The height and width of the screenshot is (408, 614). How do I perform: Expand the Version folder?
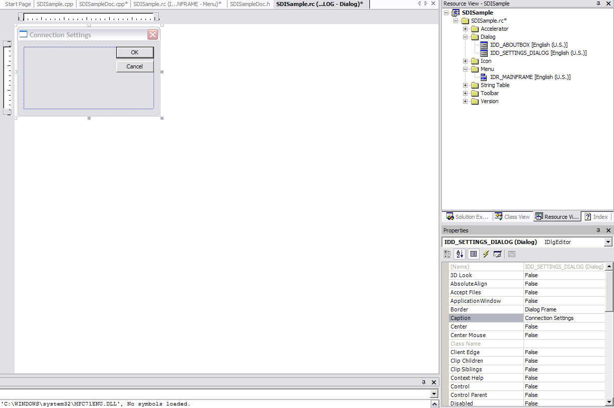tap(466, 101)
